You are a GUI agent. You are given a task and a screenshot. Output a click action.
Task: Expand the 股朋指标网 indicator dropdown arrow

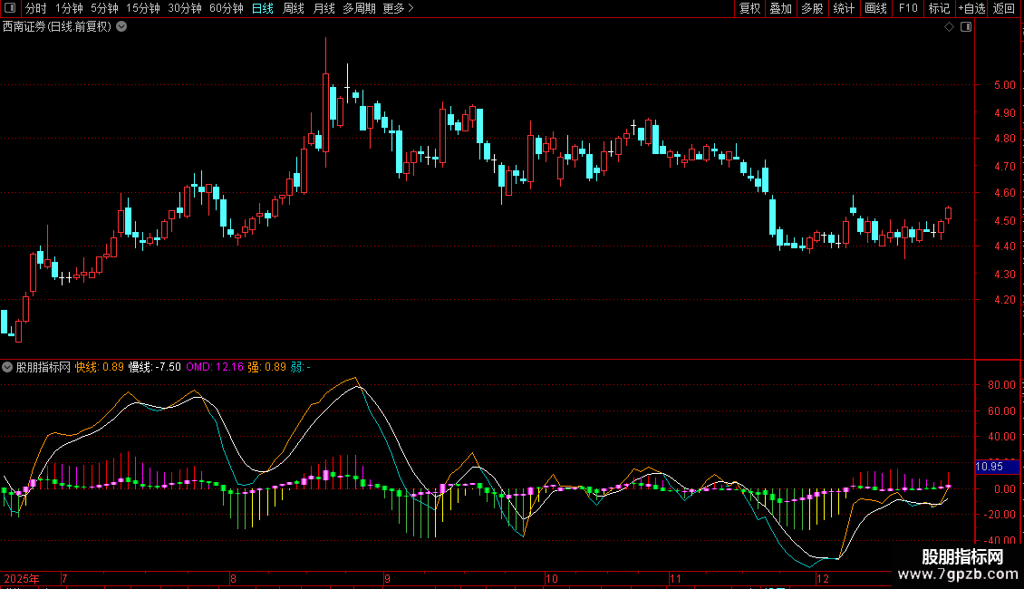point(8,368)
